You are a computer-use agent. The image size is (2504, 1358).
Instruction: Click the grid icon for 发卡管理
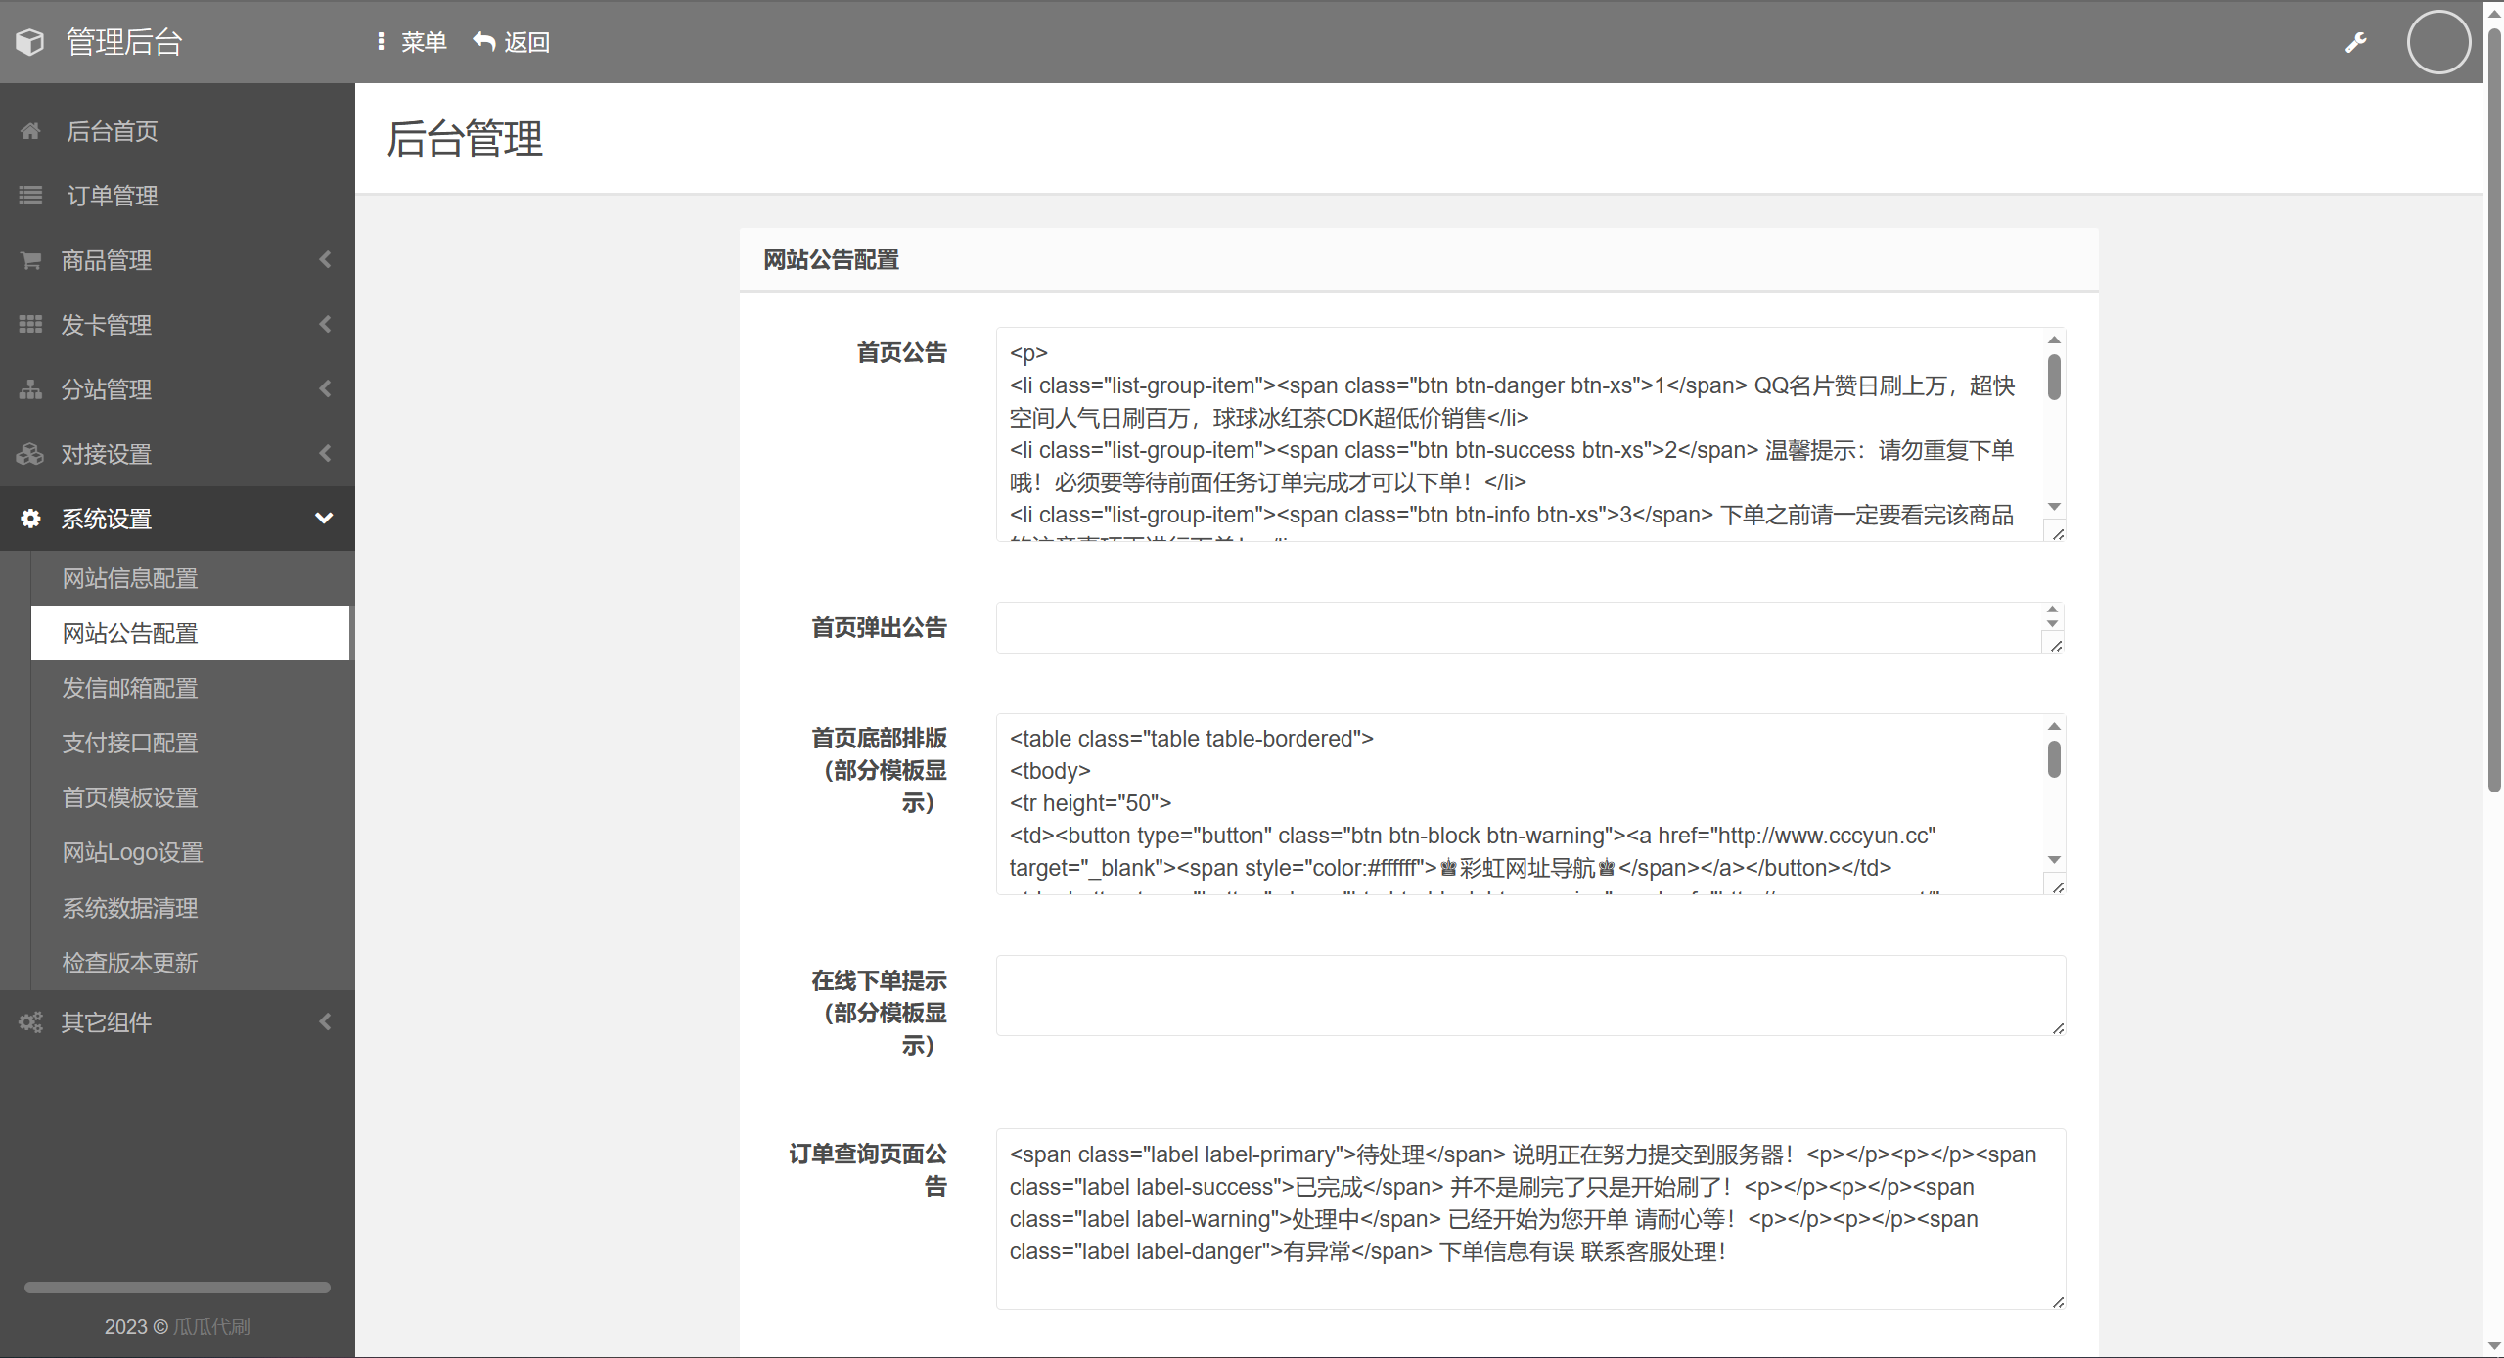(x=30, y=325)
